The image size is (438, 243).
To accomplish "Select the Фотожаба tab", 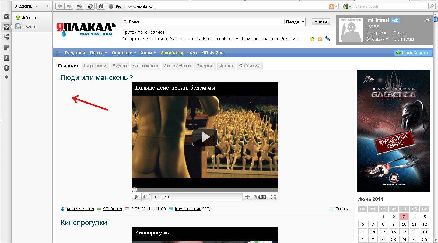I will pos(145,66).
